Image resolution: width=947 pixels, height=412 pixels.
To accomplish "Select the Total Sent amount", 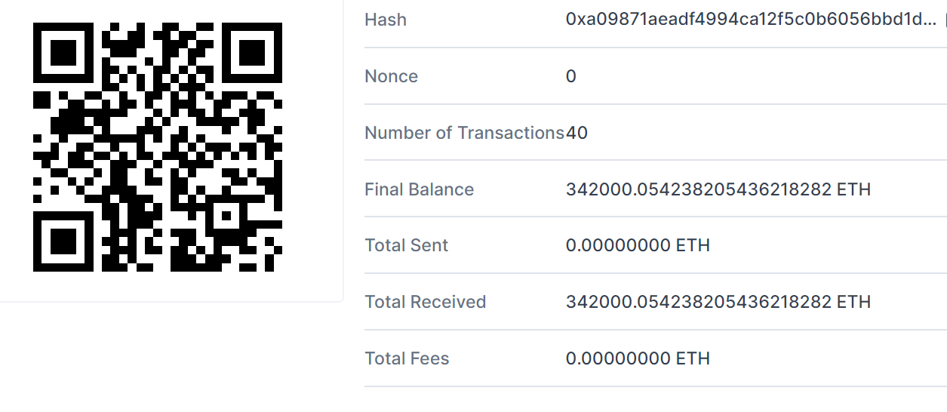I will point(619,245).
